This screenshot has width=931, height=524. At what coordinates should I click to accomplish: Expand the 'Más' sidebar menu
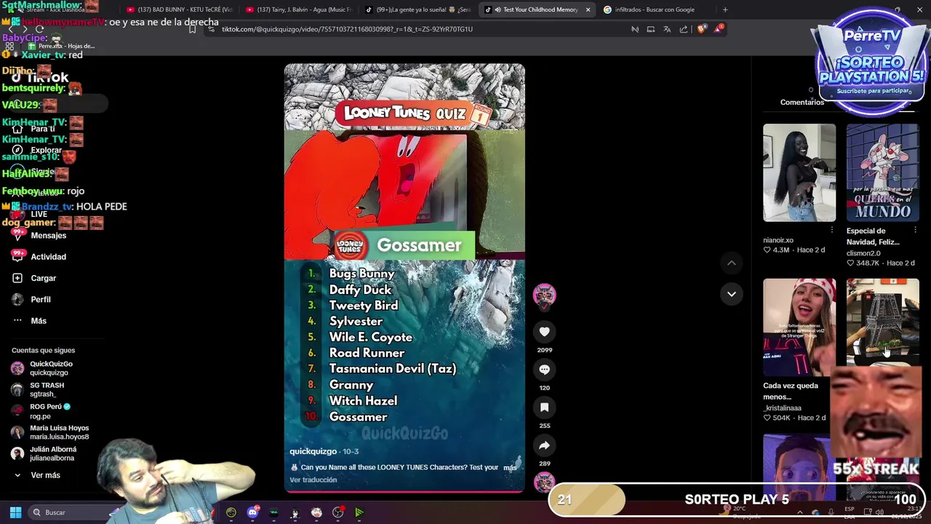39,321
